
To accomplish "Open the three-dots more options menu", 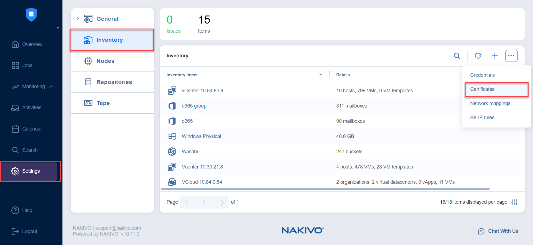I will pos(511,56).
